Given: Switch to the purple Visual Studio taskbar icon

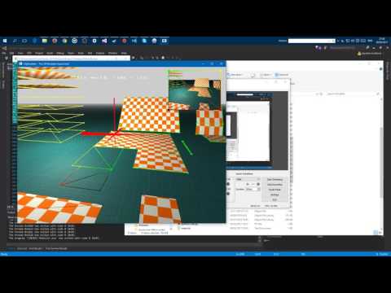Looking at the screenshot, I should pyautogui.click(x=104, y=41).
